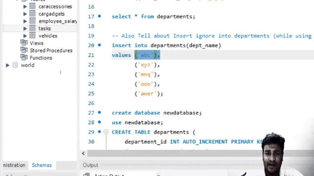
Task: Click 'select * from departments;' on line 17
Action: tap(154, 17)
